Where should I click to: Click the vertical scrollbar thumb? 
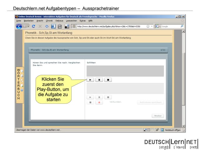pyautogui.click(x=183, y=79)
